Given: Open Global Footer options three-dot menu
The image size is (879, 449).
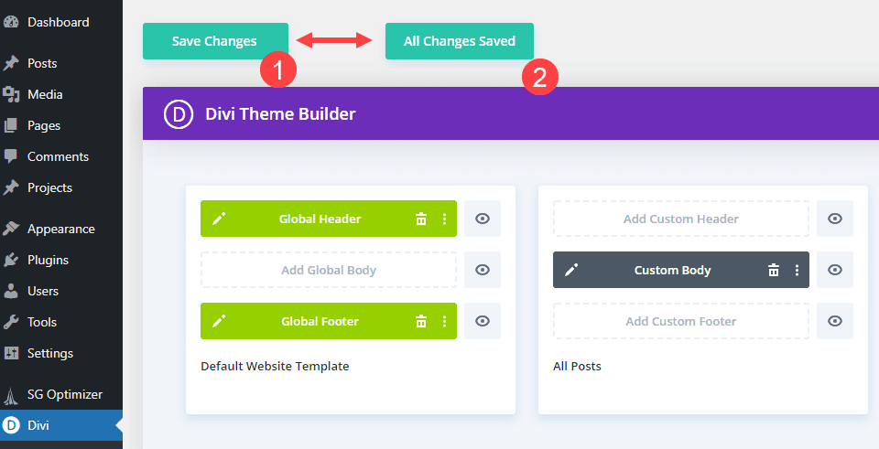Looking at the screenshot, I should click(x=444, y=321).
